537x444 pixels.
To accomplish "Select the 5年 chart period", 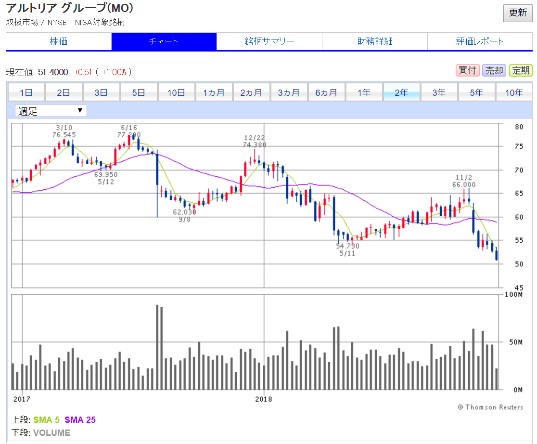I will pos(477,92).
